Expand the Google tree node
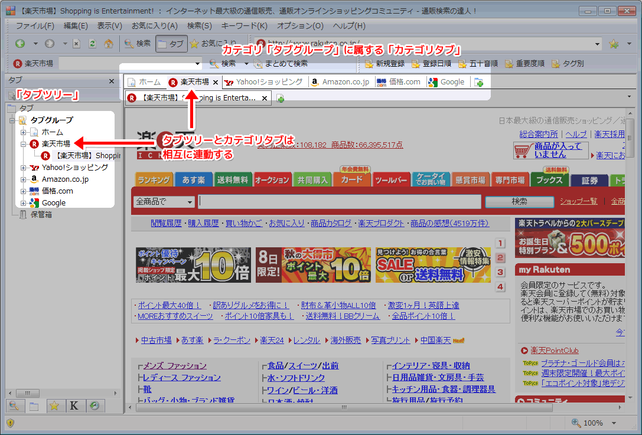642x435 pixels. point(24,203)
